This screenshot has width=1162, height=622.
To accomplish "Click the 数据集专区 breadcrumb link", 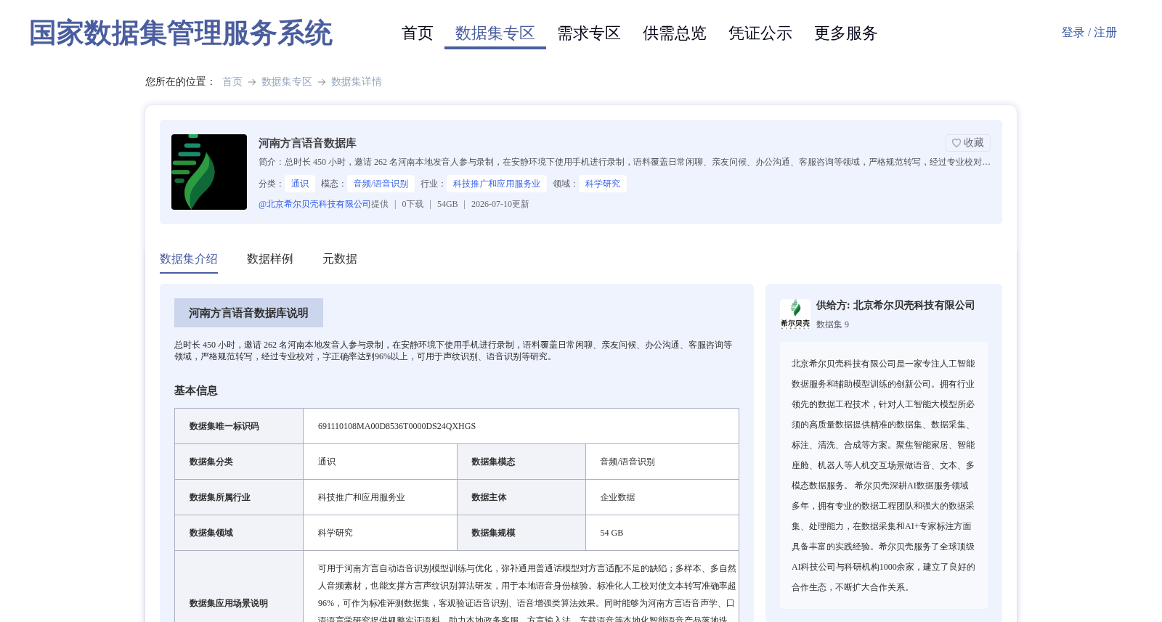I will 287,82.
